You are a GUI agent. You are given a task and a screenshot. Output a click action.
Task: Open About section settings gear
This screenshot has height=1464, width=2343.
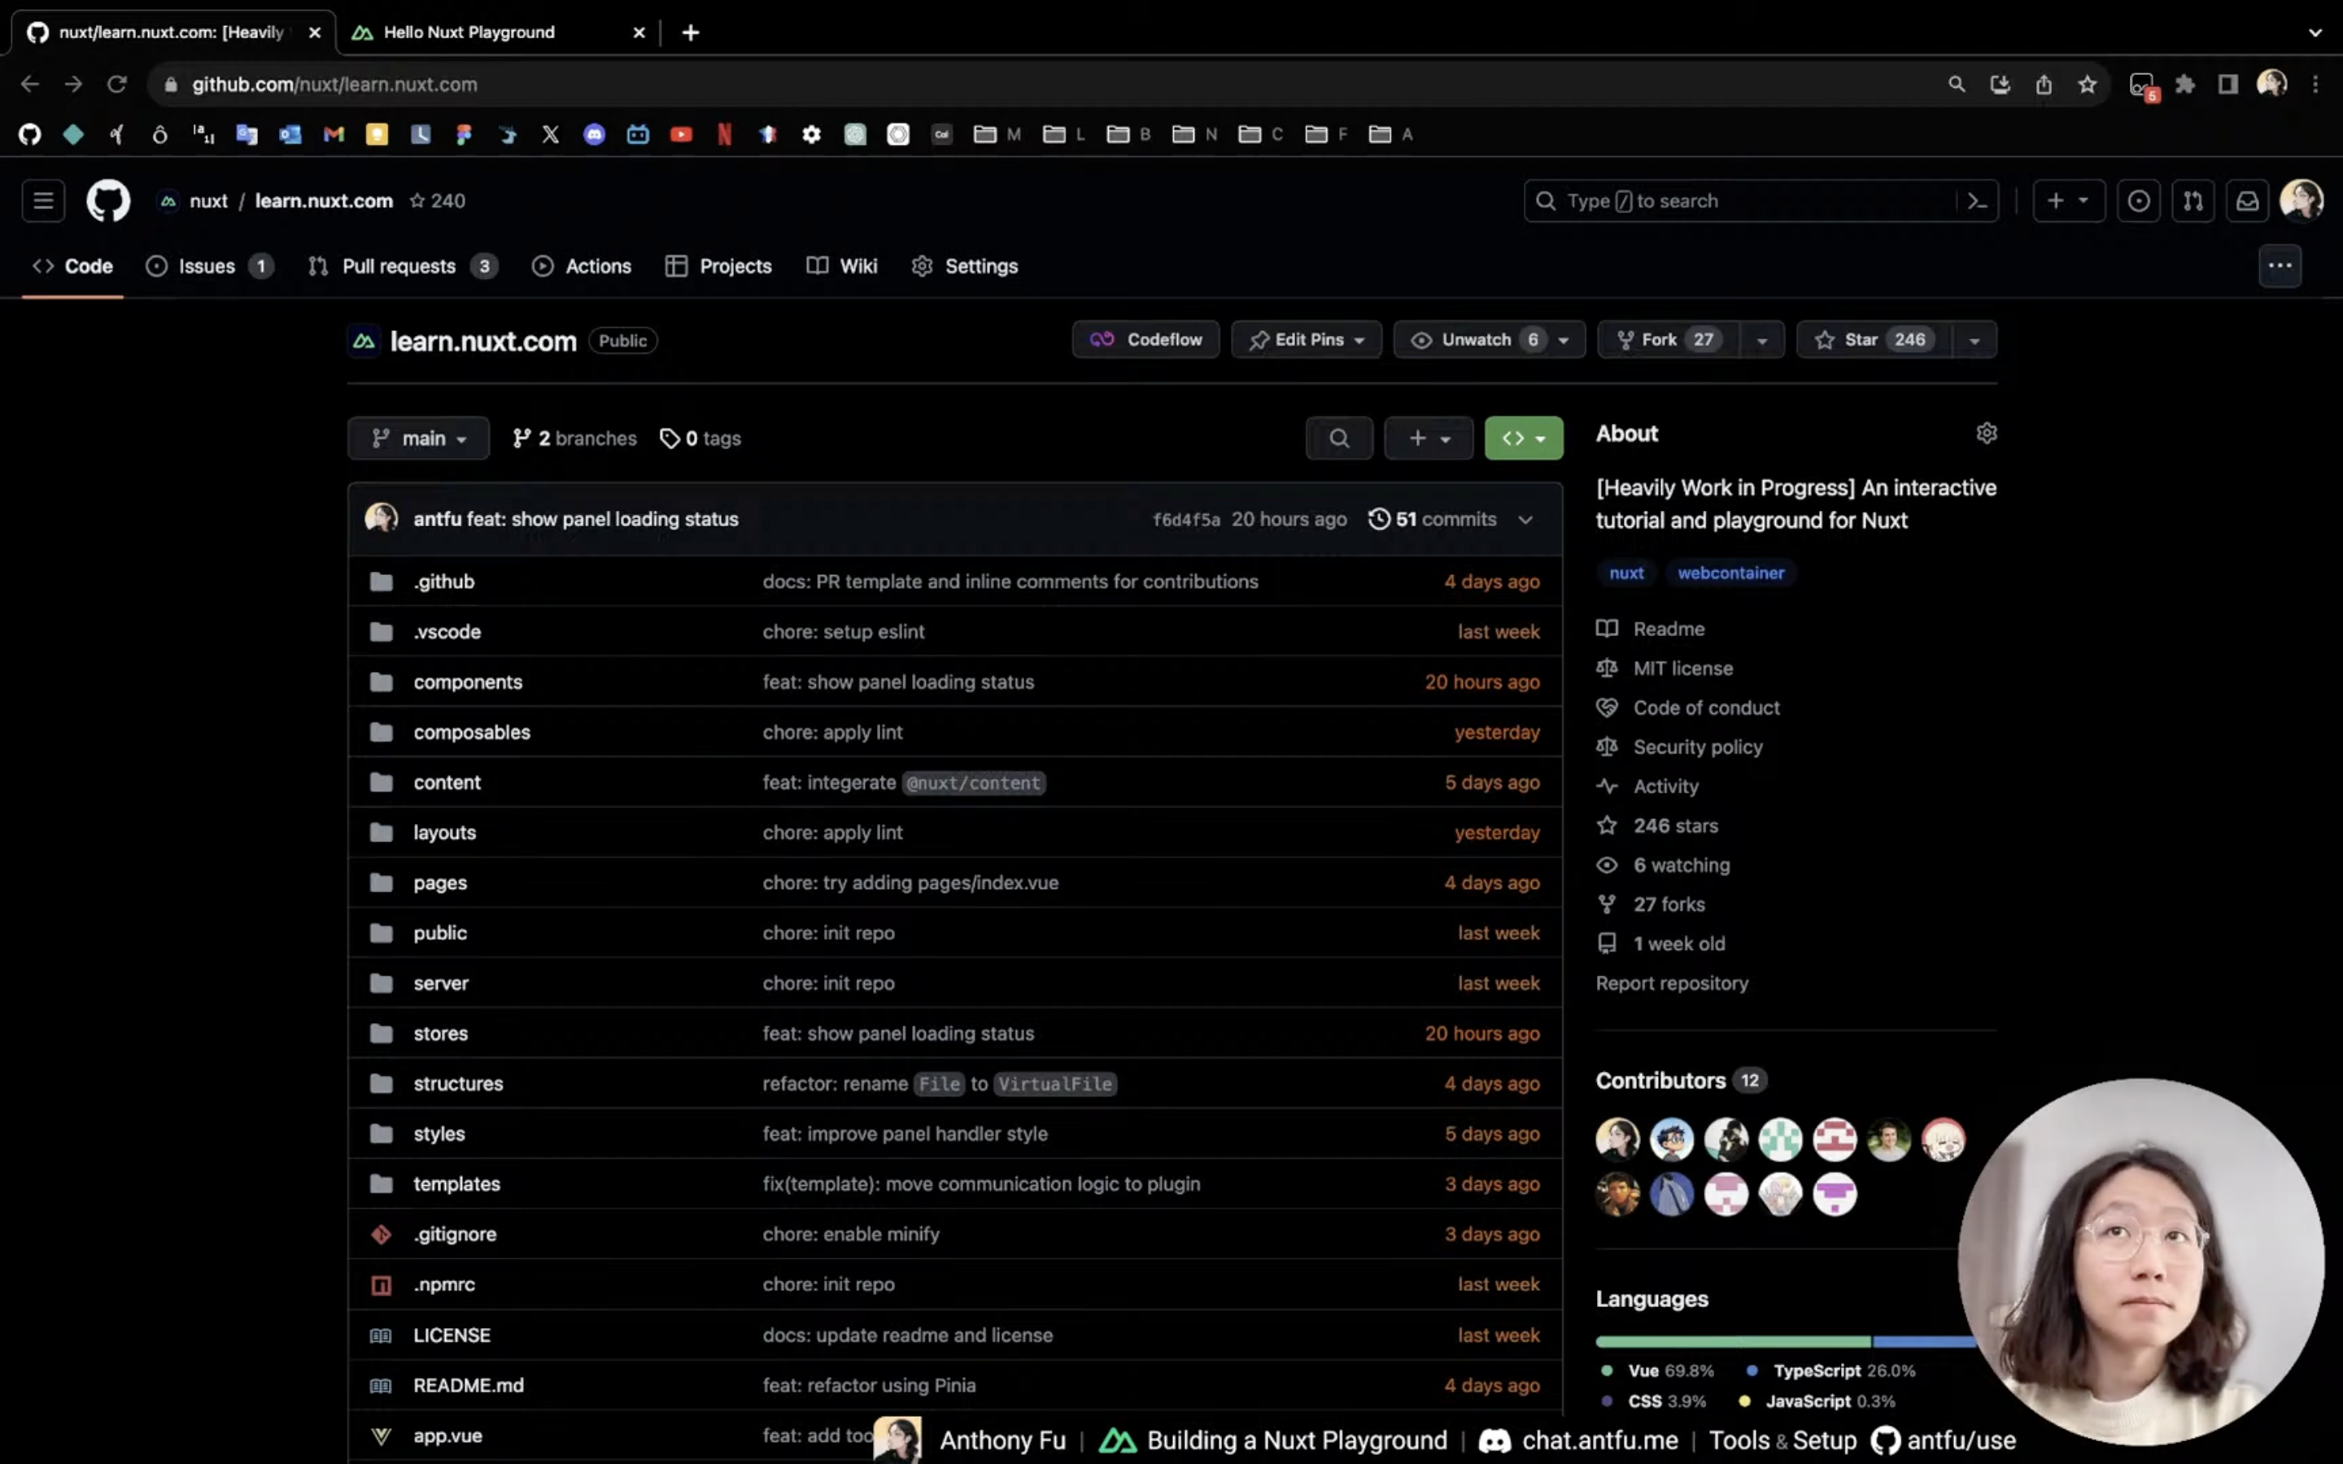point(1986,433)
